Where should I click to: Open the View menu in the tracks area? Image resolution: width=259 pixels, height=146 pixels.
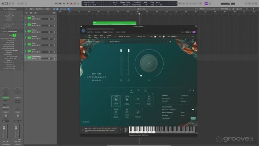(x=48, y=9)
